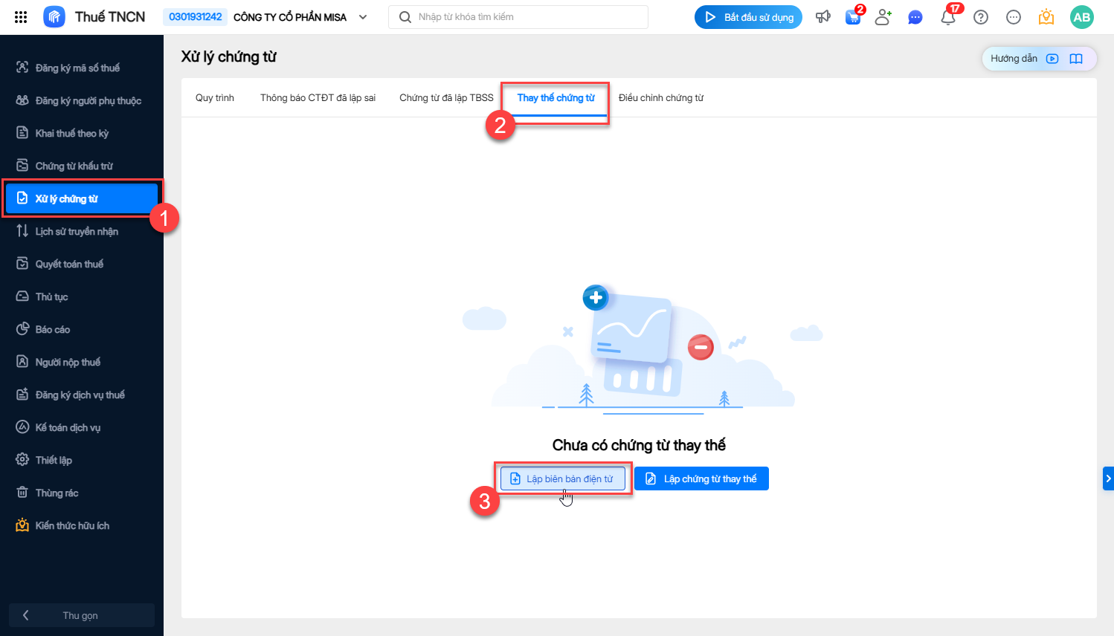Switch to Thông báo CTĐT đã lập sai tab
Viewport: 1114px width, 636px height.
pyautogui.click(x=318, y=98)
